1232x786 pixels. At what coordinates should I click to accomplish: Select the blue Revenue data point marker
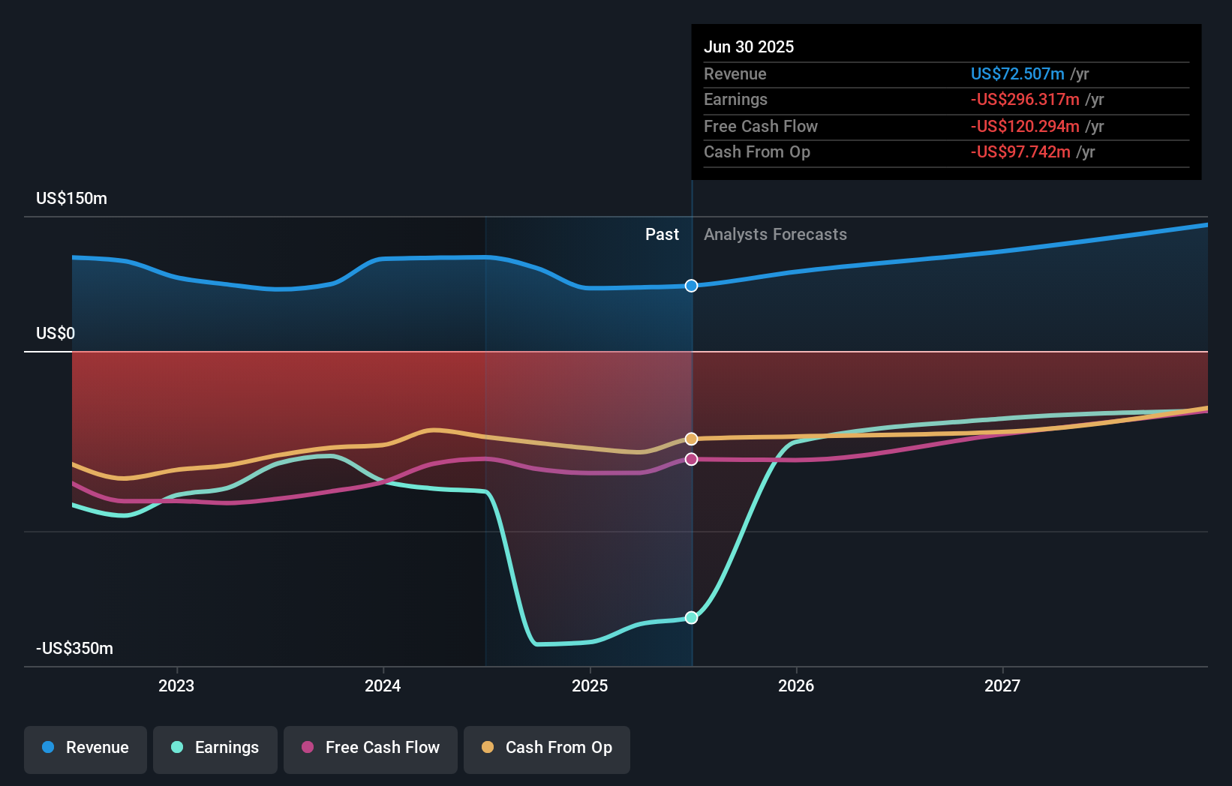coord(690,285)
